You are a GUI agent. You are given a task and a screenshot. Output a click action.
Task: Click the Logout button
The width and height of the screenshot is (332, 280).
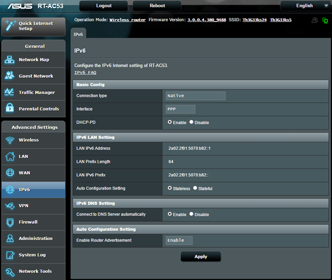pos(103,6)
